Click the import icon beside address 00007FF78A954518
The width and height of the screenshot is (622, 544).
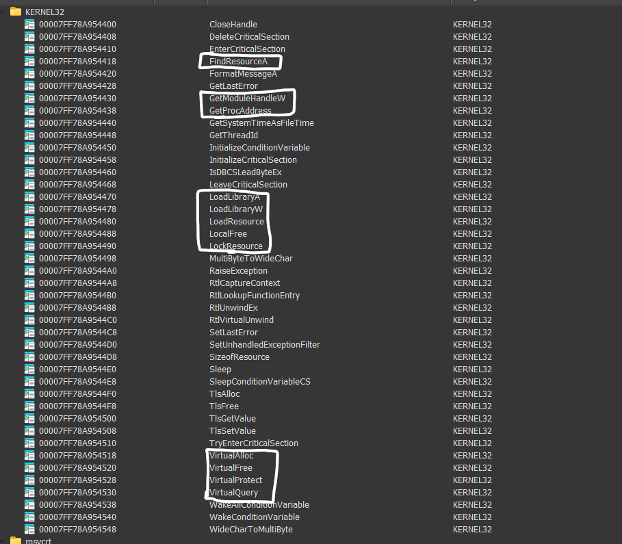[29, 456]
